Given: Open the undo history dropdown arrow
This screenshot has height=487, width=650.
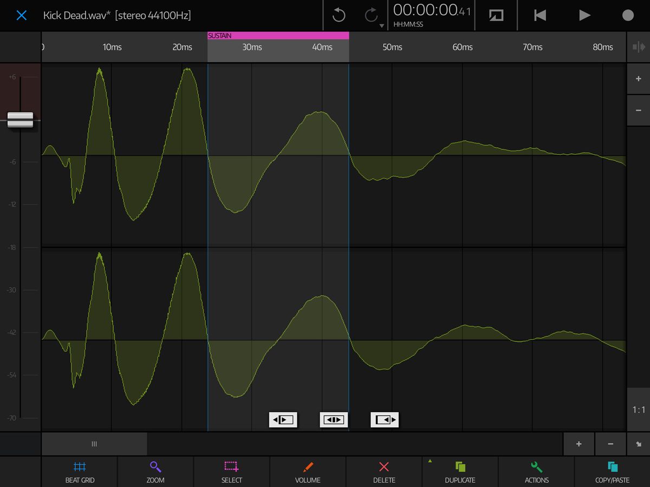Looking at the screenshot, I should (381, 25).
